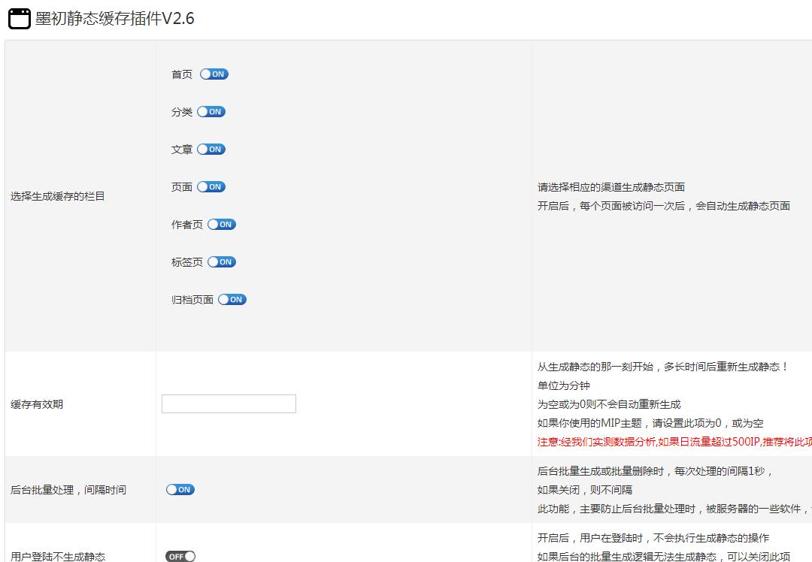
Task: Turn off the 归档页面 archive toggle
Action: click(x=232, y=299)
